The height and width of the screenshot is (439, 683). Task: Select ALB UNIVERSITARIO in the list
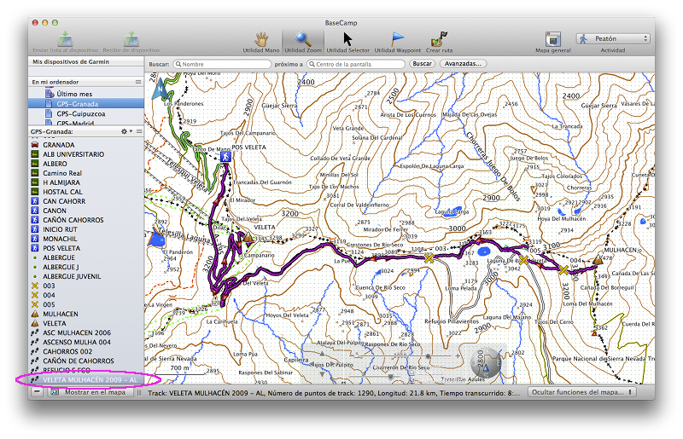86,154
